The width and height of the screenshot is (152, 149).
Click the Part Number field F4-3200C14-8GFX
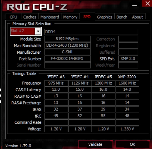pyautogui.click(x=68, y=59)
